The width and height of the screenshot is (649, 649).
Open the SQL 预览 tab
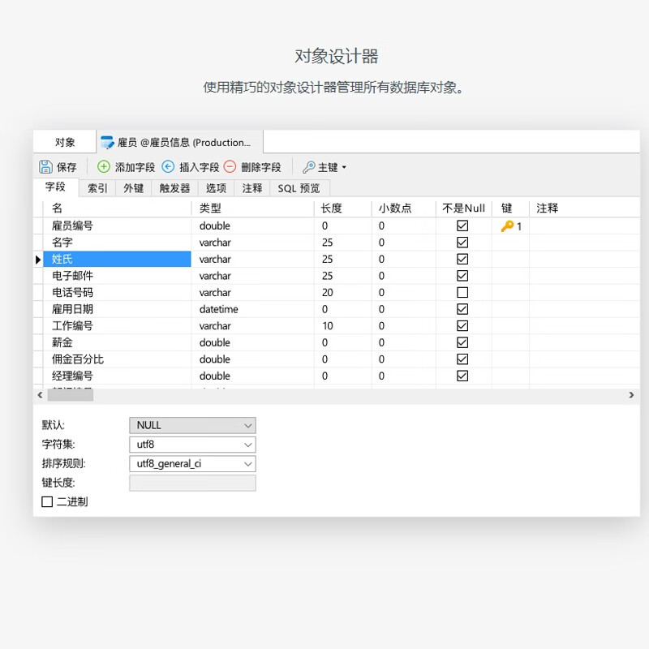(299, 188)
